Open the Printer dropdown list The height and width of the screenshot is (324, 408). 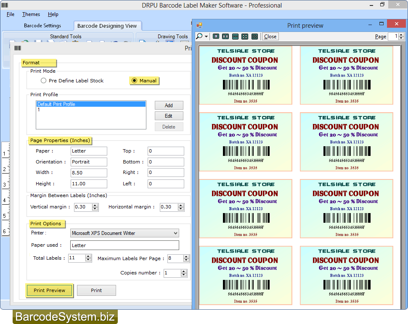tap(125, 233)
